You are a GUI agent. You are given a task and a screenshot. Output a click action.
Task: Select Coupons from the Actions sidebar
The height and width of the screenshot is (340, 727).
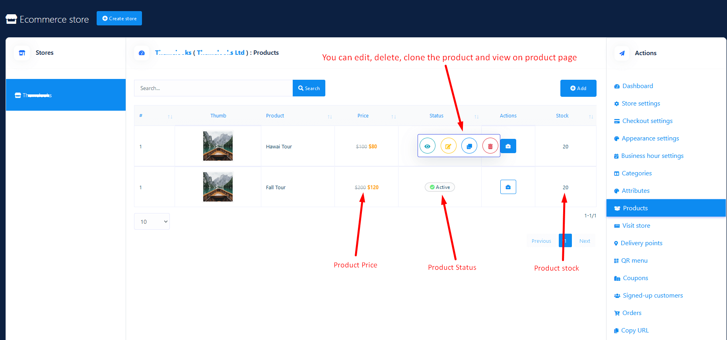(x=635, y=278)
